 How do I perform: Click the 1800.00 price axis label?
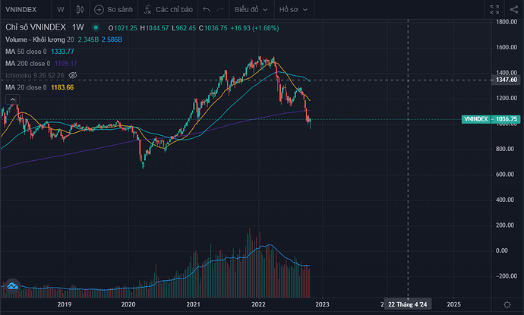pos(507,22)
